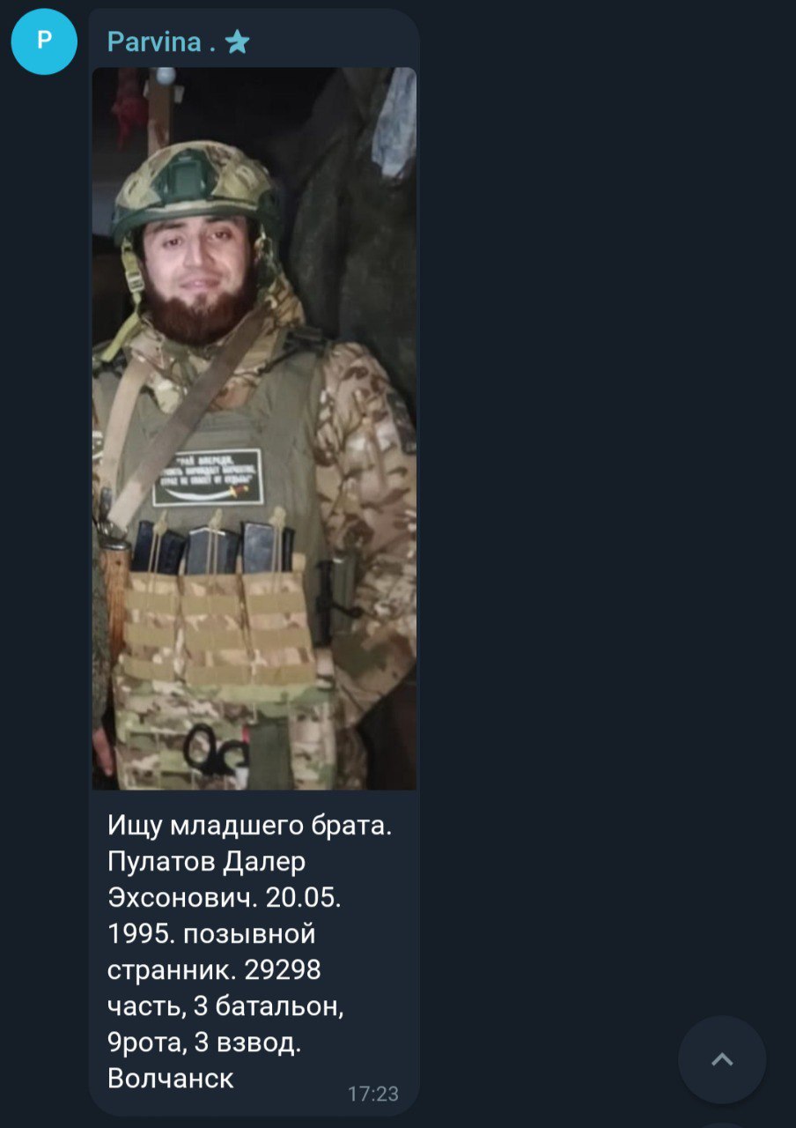Tap the circular chevron-up scroll button
Screen dimensions: 796x1128
(722, 1059)
